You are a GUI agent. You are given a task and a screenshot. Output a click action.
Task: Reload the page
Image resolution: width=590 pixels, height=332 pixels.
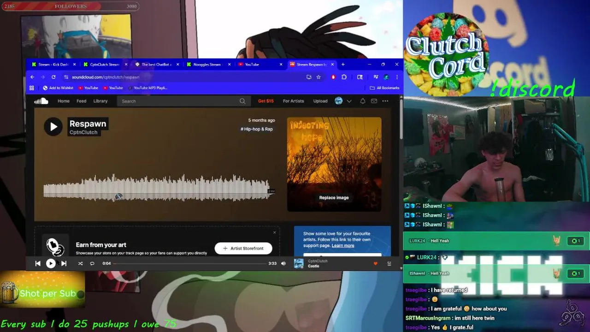point(53,77)
